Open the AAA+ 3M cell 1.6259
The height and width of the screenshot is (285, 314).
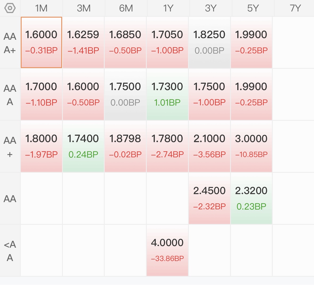click(x=83, y=42)
